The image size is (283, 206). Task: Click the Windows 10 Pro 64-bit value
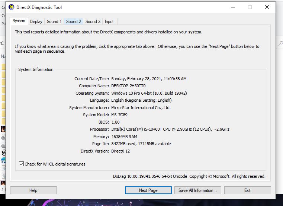coord(149,93)
